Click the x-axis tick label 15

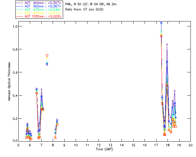click(133, 145)
